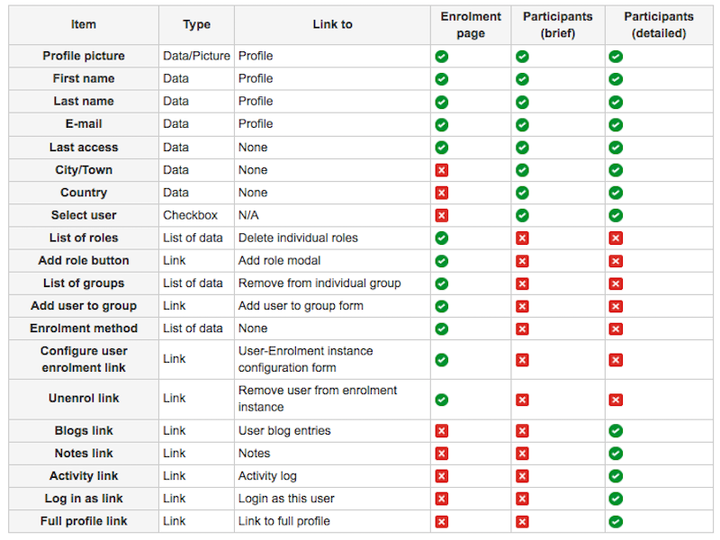Viewport: 720px width, 540px height.
Task: Click the Add user to group form cell
Action: pos(301,306)
